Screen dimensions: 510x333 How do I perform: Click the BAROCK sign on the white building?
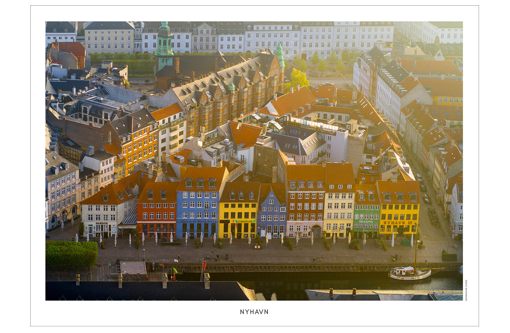pos(102,223)
